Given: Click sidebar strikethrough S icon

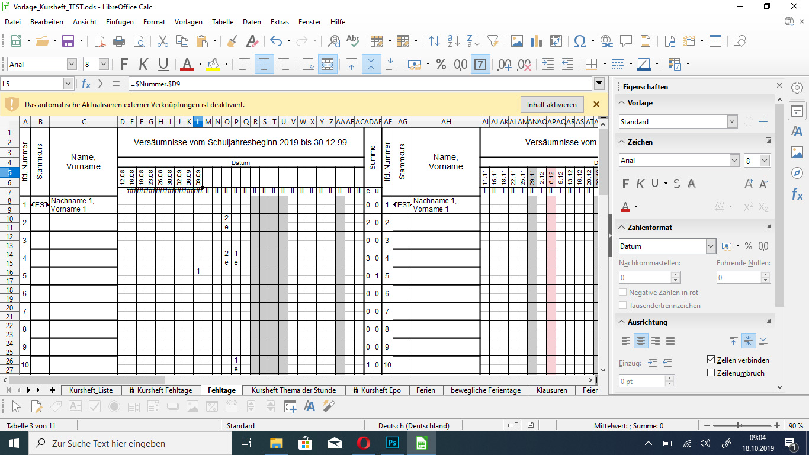Looking at the screenshot, I should coord(676,184).
